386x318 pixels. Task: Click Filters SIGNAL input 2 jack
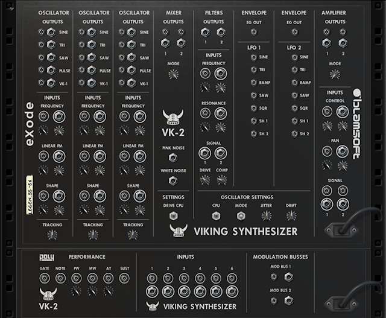point(221,153)
